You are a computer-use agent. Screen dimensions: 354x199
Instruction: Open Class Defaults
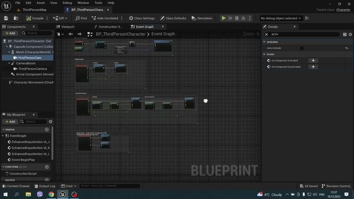(173, 18)
